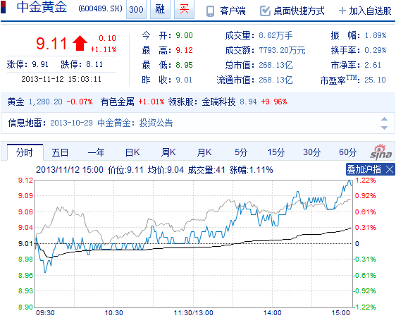Click the 今开 value 9.00
The image size is (396, 318).
(x=185, y=35)
